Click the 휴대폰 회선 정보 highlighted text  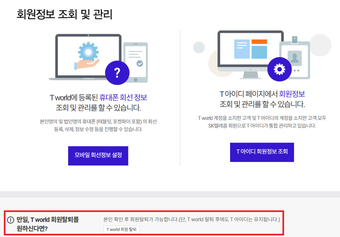[x=123, y=97]
